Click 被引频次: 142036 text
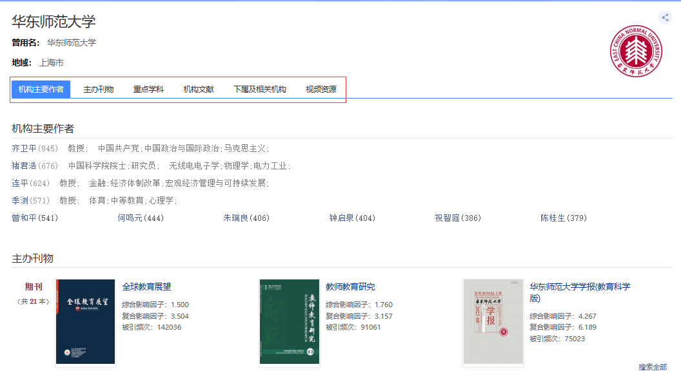The image size is (681, 378). pyautogui.click(x=152, y=327)
